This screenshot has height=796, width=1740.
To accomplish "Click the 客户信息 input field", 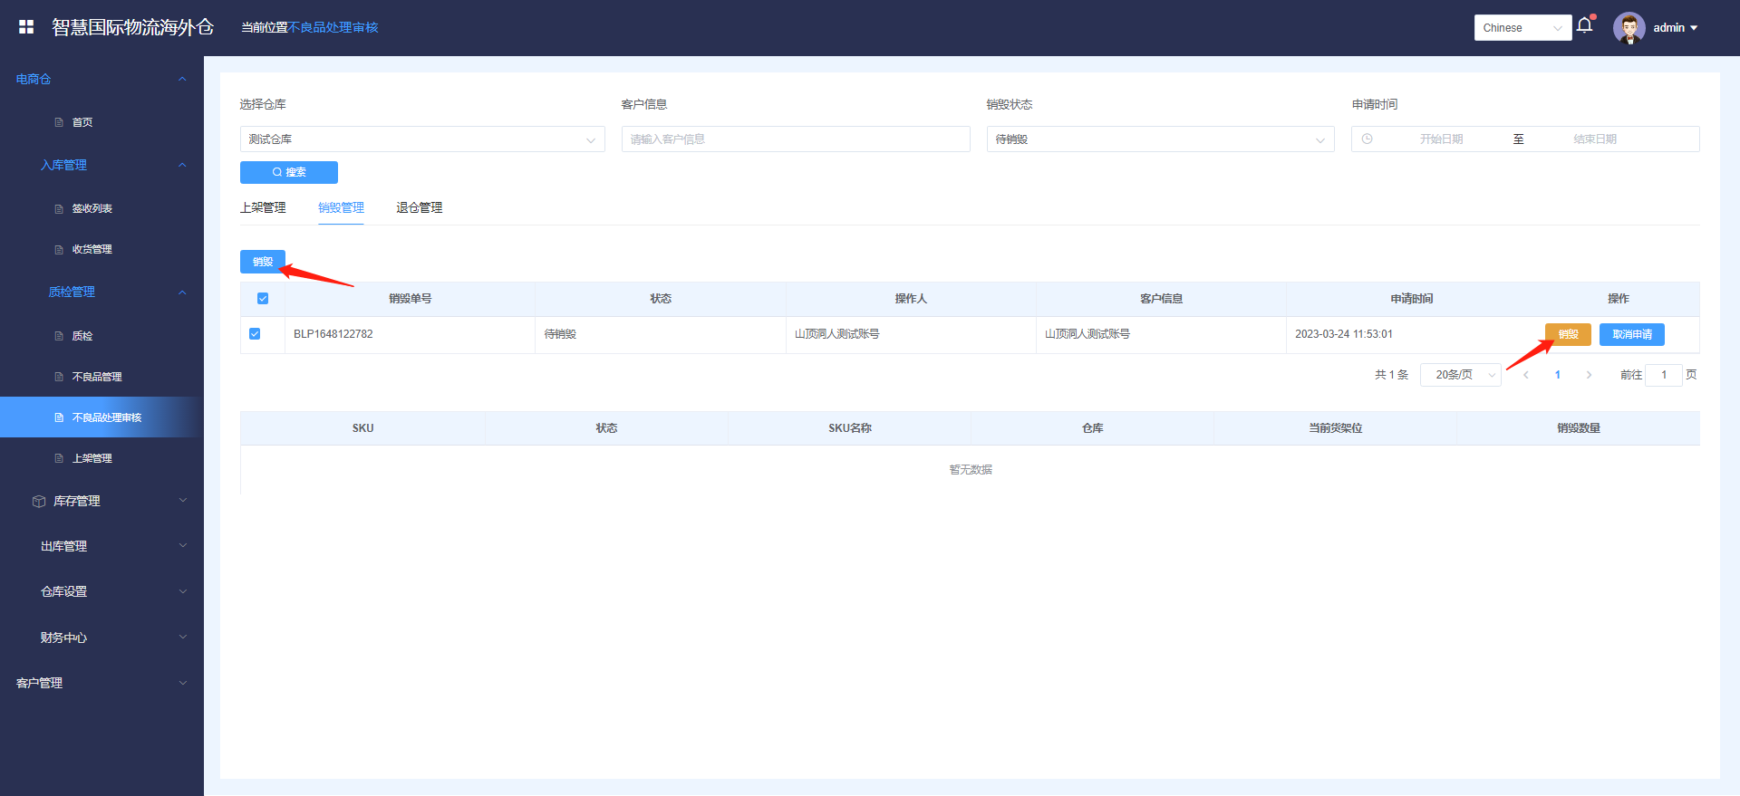I will [x=795, y=139].
